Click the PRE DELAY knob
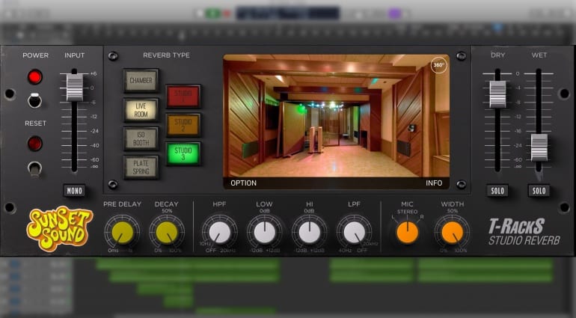The image size is (576, 318). (123, 233)
